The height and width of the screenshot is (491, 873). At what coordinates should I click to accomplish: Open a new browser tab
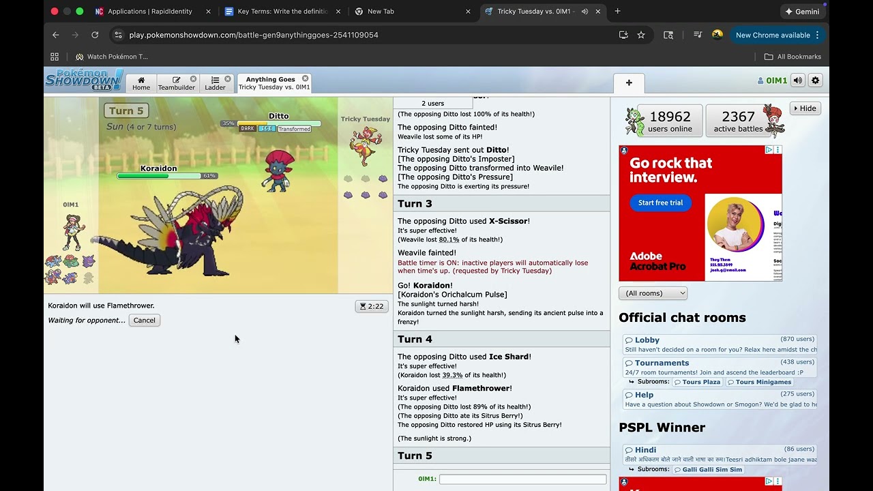click(617, 12)
